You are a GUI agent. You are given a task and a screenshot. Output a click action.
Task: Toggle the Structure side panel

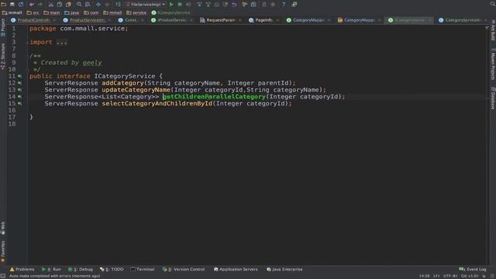pos(3,57)
